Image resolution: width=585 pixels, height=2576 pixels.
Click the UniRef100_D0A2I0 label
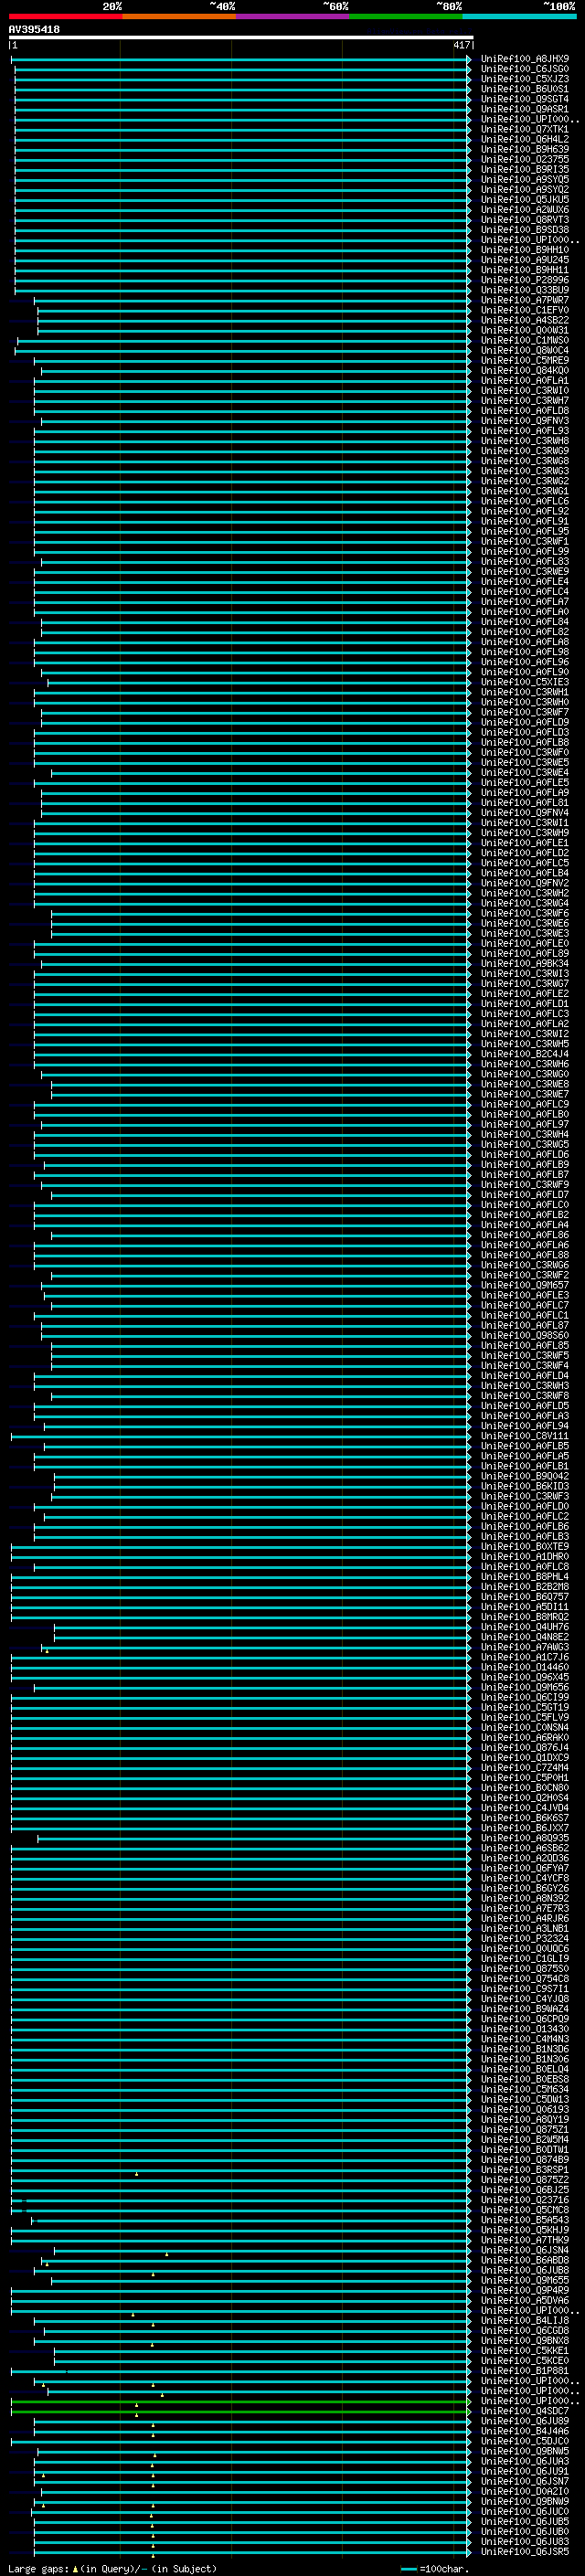coord(525,2491)
